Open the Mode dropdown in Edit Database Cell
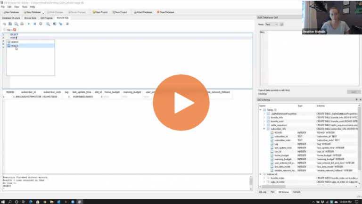This screenshot has width=362, height=204. (x=271, y=24)
